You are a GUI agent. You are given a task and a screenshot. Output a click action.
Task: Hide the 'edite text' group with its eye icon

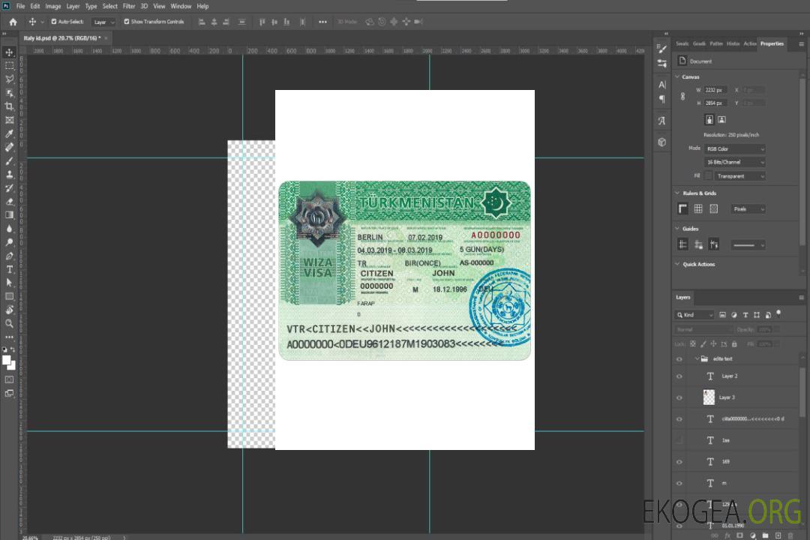click(x=679, y=359)
